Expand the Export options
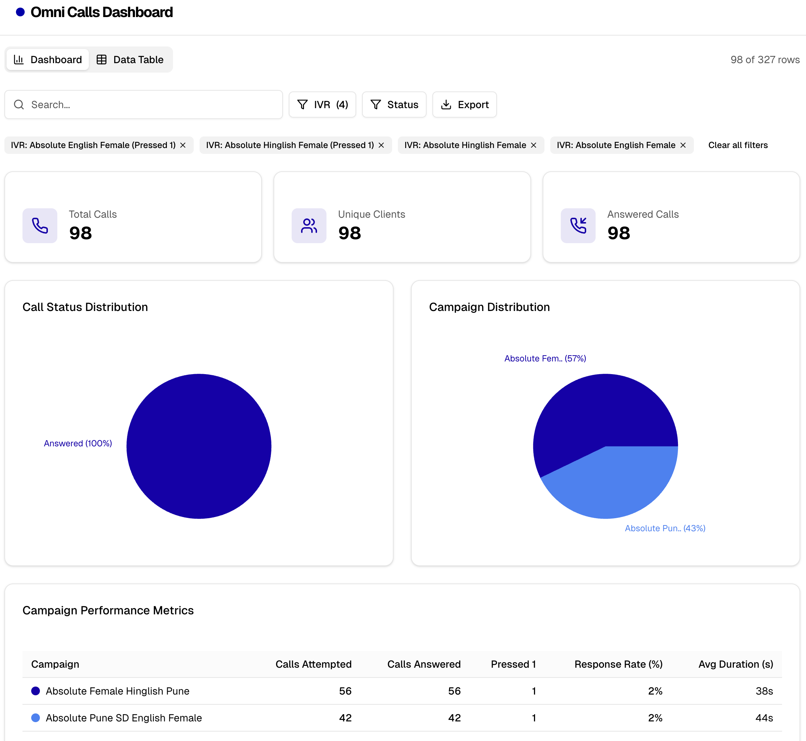The width and height of the screenshot is (806, 741). (x=465, y=104)
